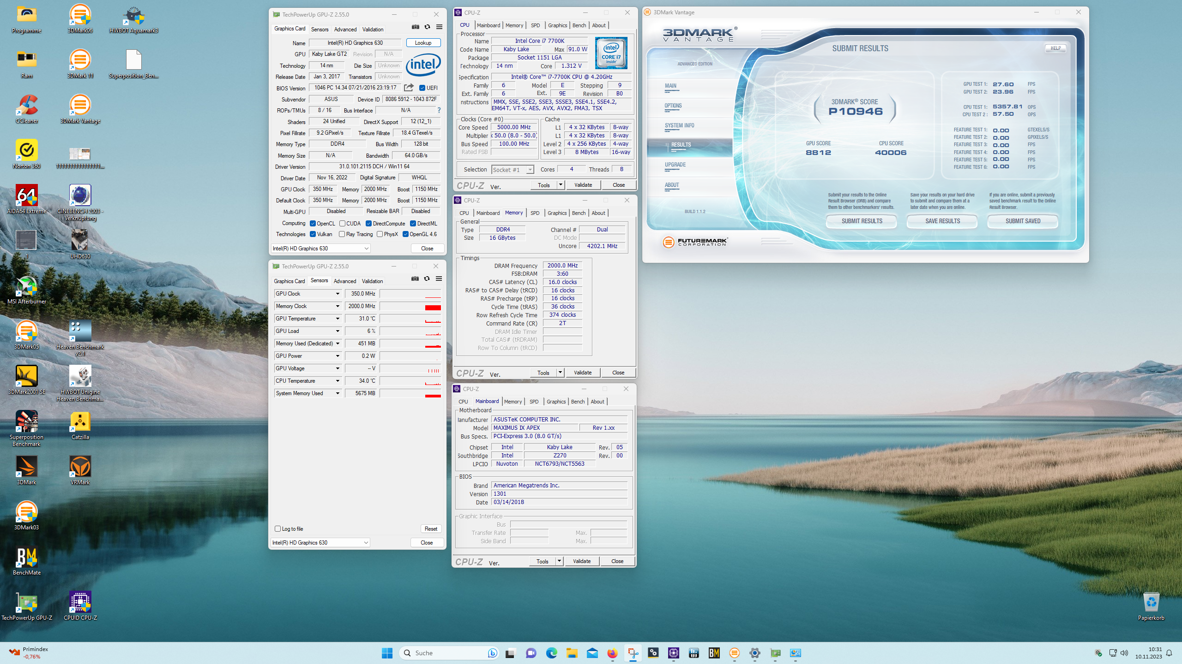This screenshot has height=664, width=1182.
Task: Open the Tools dropdown arrow in top CPU-Z window
Action: pos(561,185)
